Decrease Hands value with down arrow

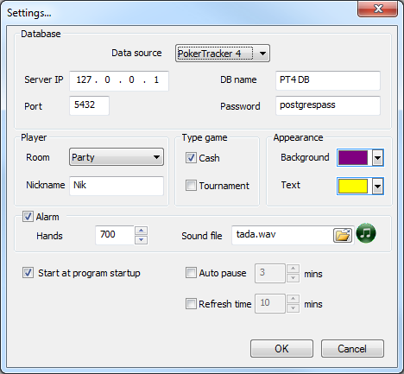[141, 239]
